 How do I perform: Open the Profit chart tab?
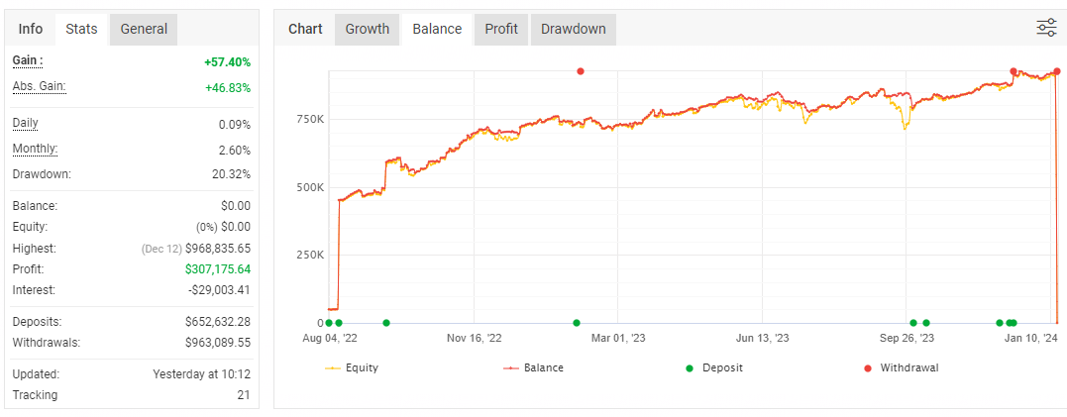coord(501,30)
